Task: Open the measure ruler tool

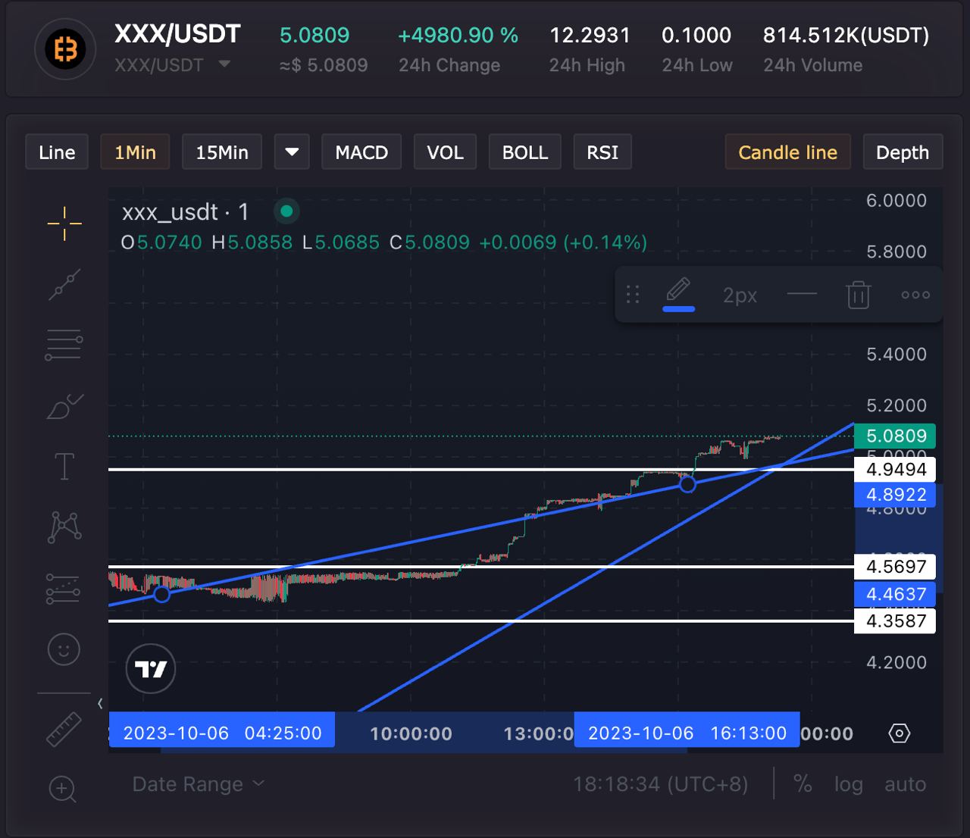Action: pyautogui.click(x=64, y=730)
